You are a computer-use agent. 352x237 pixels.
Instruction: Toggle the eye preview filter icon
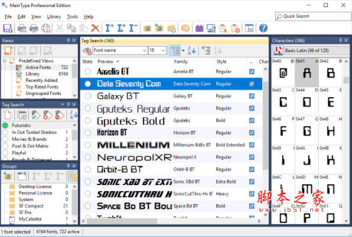coord(87,51)
